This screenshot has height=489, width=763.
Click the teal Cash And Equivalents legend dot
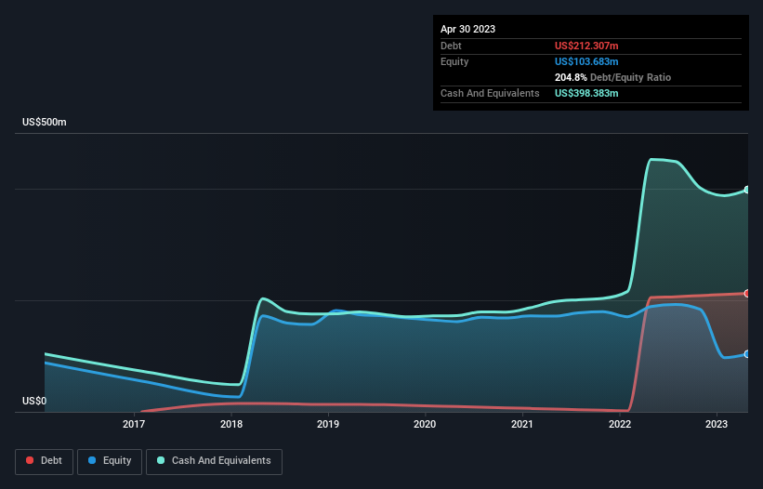(161, 460)
